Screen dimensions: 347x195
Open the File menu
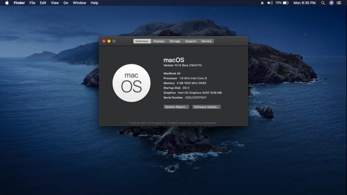tap(32, 3)
